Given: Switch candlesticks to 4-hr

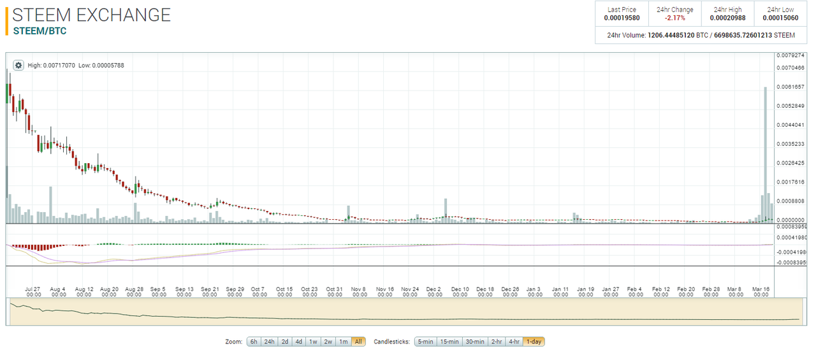Looking at the screenshot, I should tap(514, 342).
